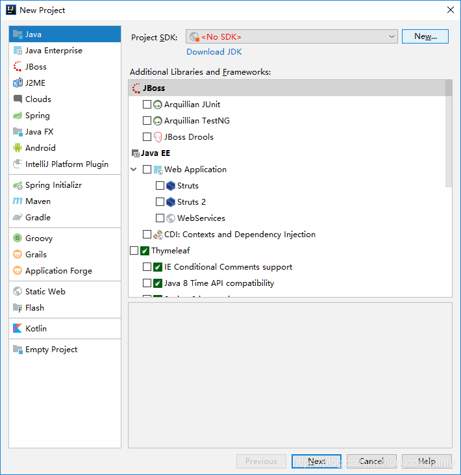The height and width of the screenshot is (475, 461).
Task: Enable the Arquillian TestNG checkbox
Action: pyautogui.click(x=147, y=121)
